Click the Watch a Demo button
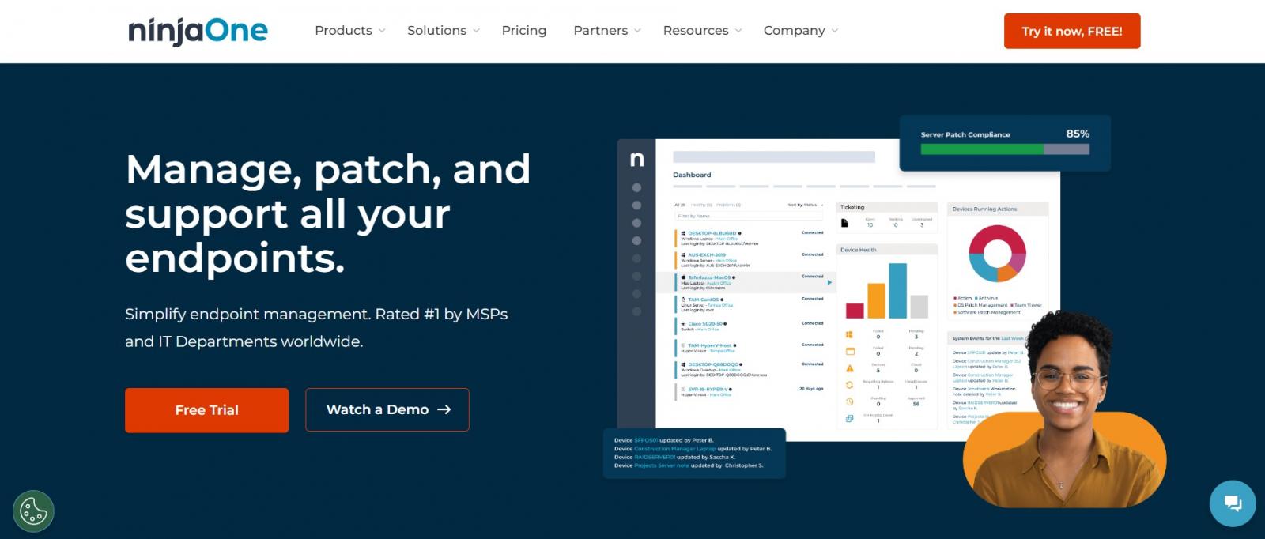The height and width of the screenshot is (539, 1265). point(387,409)
